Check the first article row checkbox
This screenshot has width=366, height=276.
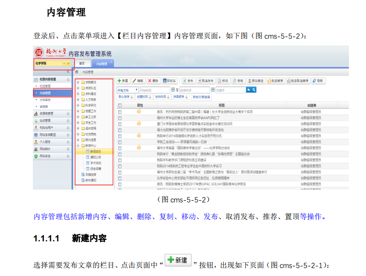click(x=120, y=112)
